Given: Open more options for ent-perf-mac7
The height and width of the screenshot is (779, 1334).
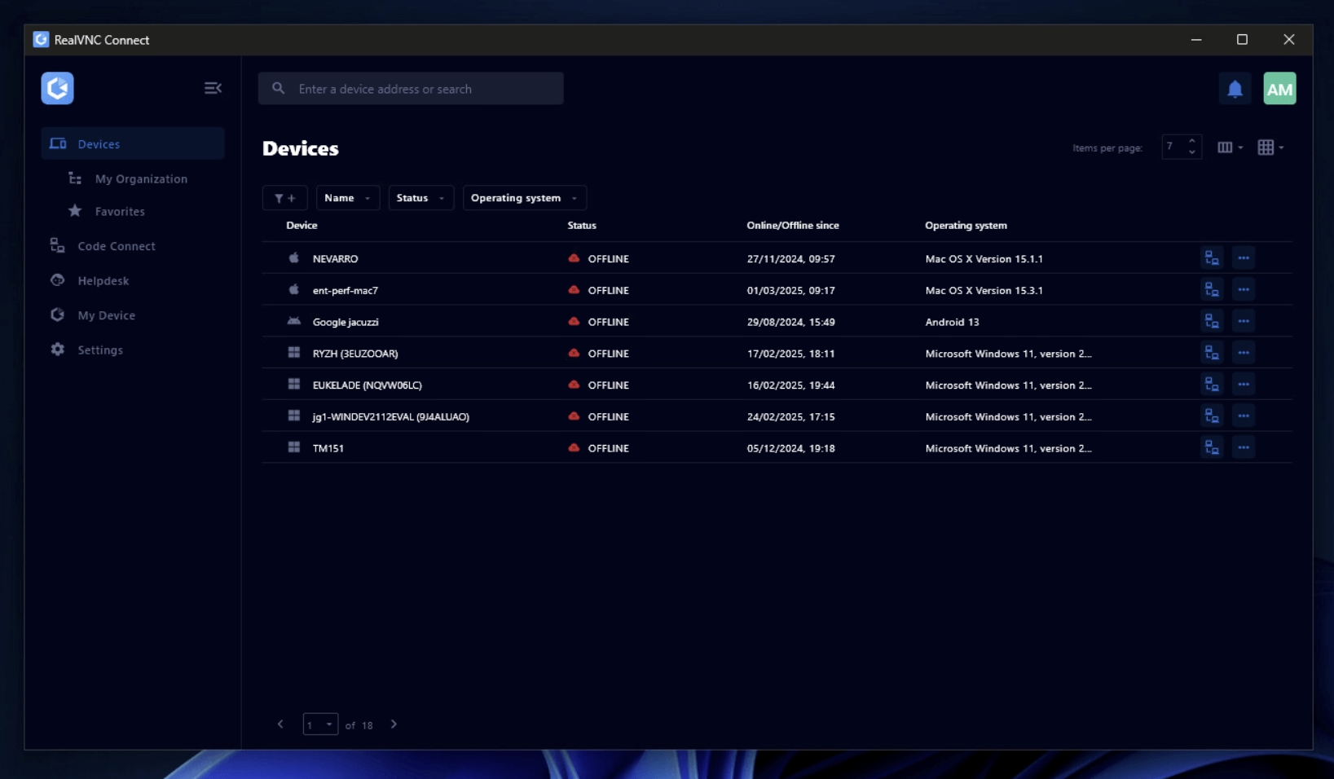Looking at the screenshot, I should [x=1244, y=290].
